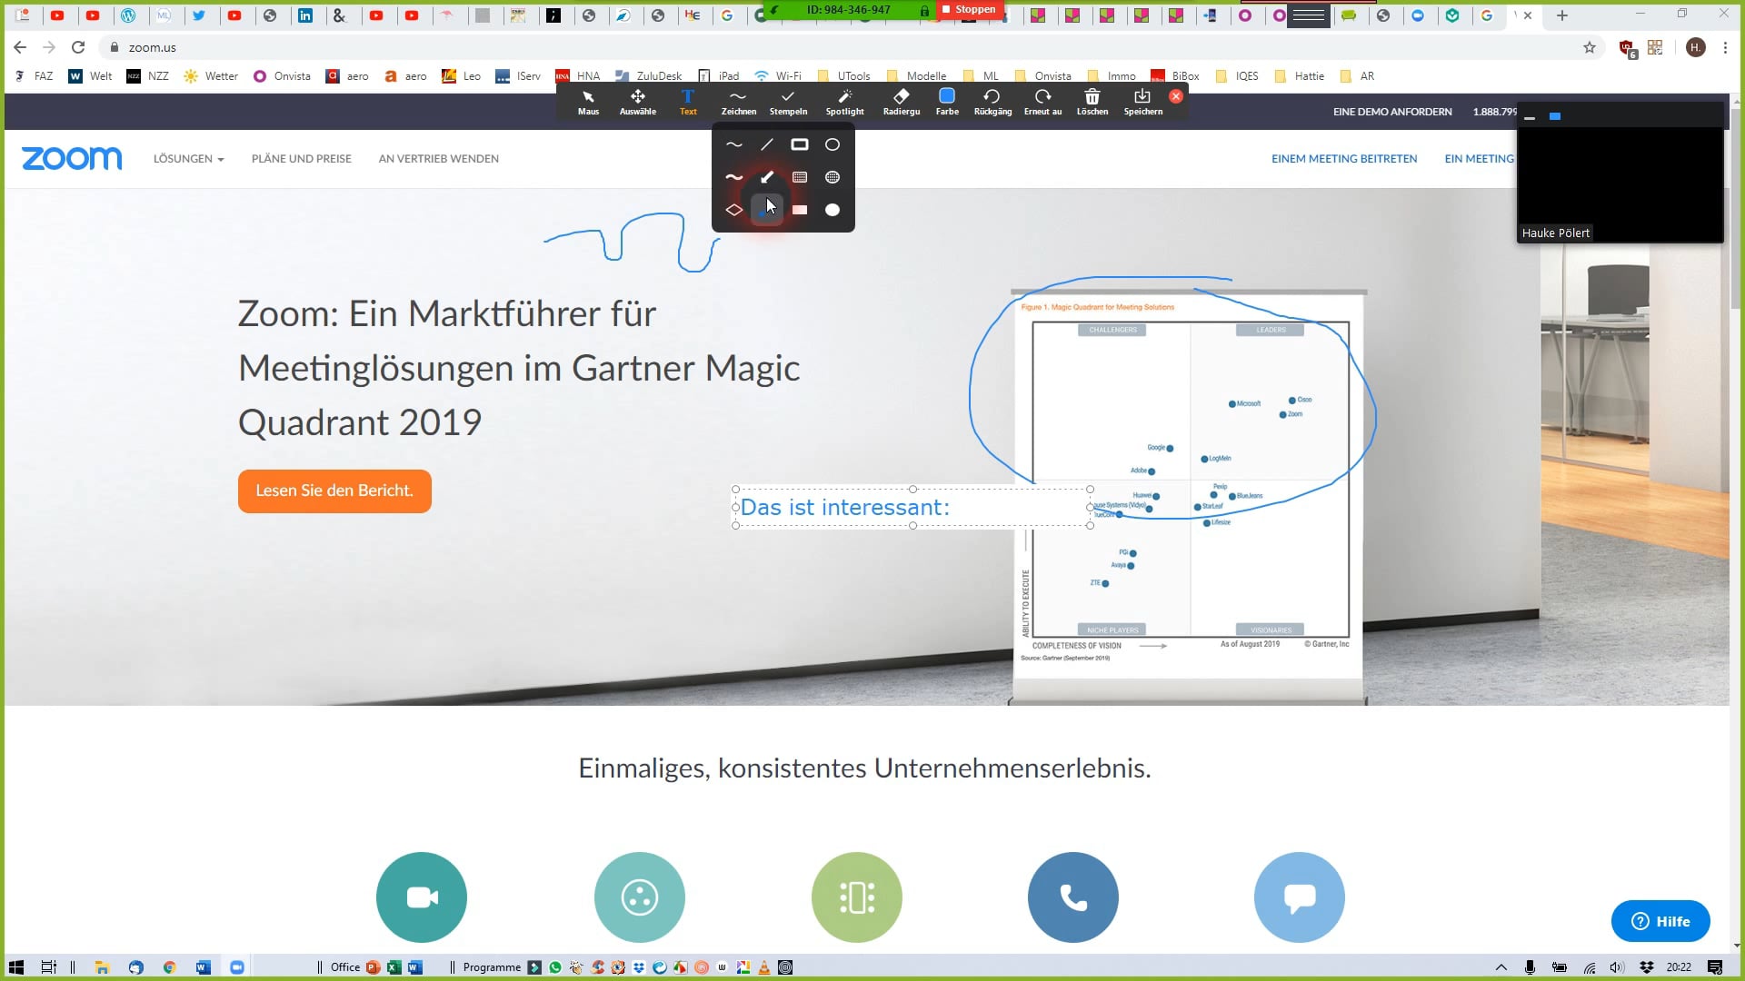This screenshot has width=1745, height=981.
Task: Open the Zeichnen drawing tool
Action: (x=738, y=102)
